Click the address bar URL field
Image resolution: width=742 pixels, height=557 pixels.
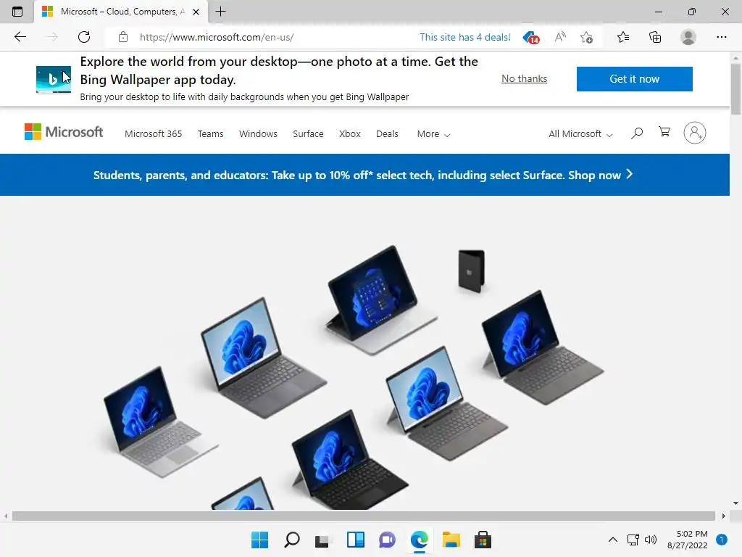point(217,38)
